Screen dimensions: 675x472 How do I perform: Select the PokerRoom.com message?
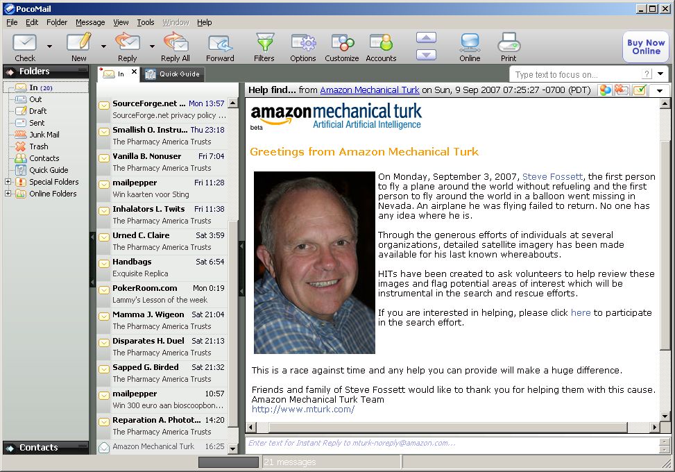coord(163,294)
